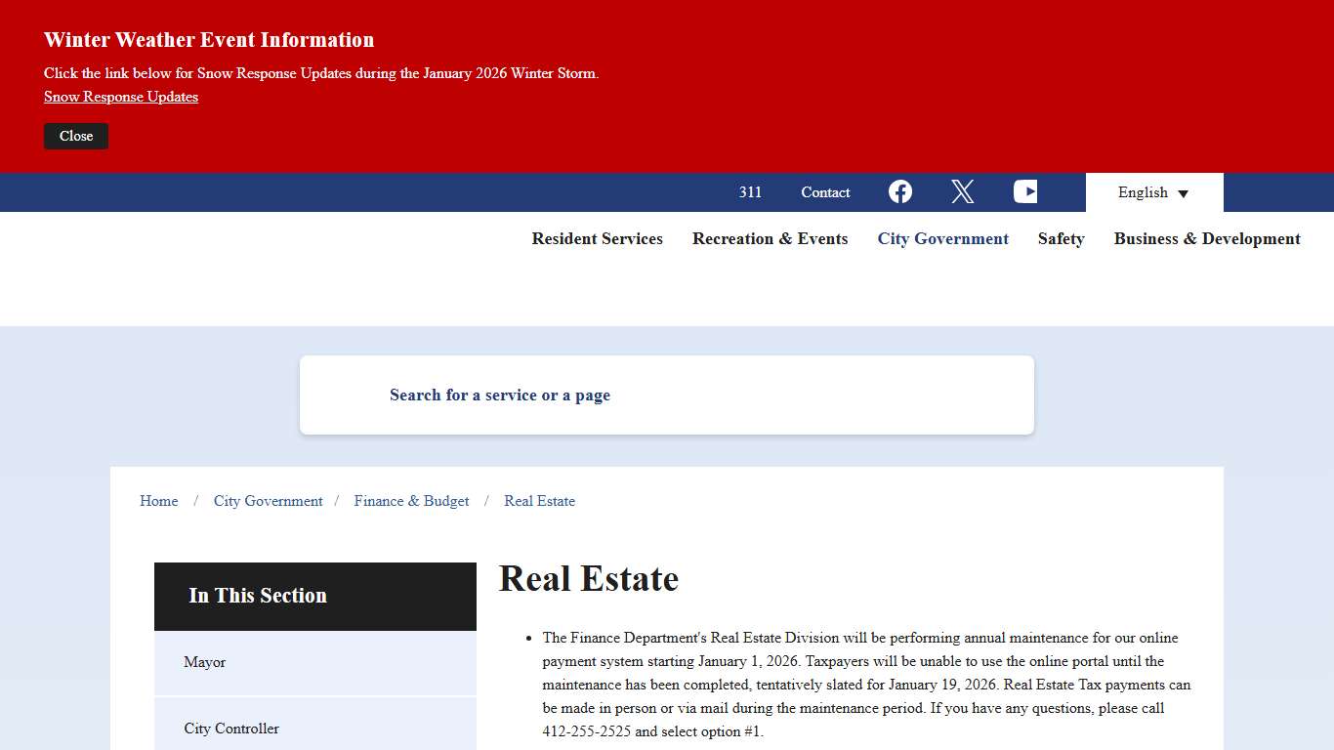This screenshot has height=750, width=1334.
Task: Select Mayor in the section sidebar
Action: (x=204, y=662)
